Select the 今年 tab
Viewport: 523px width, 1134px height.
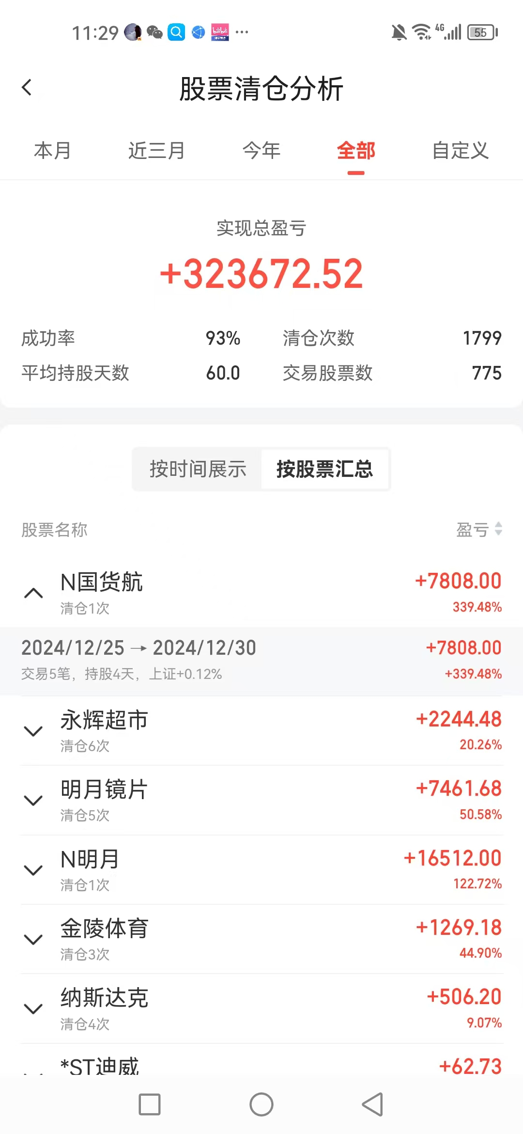click(x=261, y=151)
